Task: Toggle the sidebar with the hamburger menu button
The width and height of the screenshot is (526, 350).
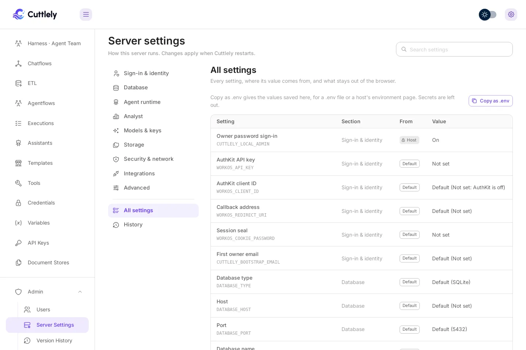Action: [x=86, y=15]
